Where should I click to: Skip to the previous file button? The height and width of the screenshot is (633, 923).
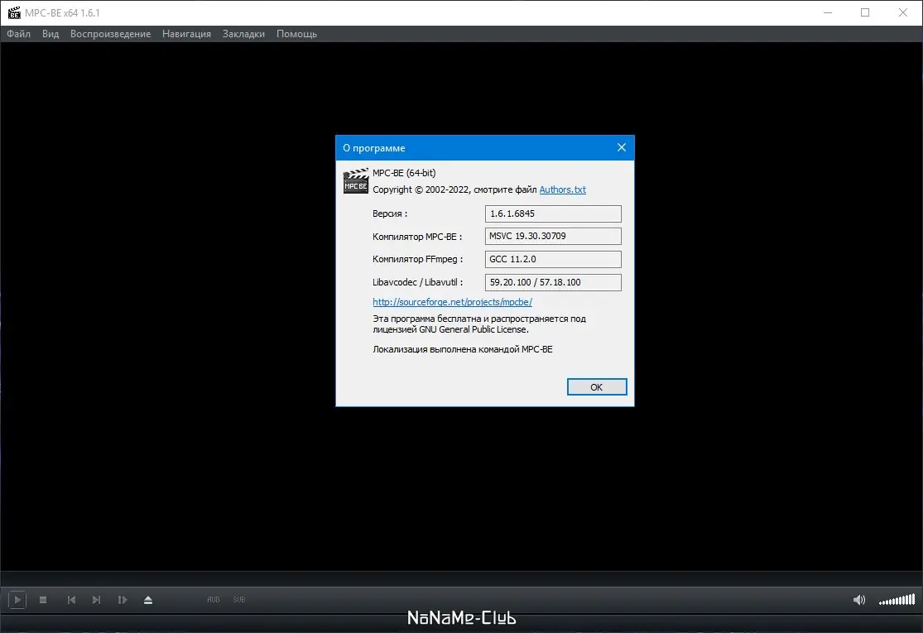coord(71,599)
